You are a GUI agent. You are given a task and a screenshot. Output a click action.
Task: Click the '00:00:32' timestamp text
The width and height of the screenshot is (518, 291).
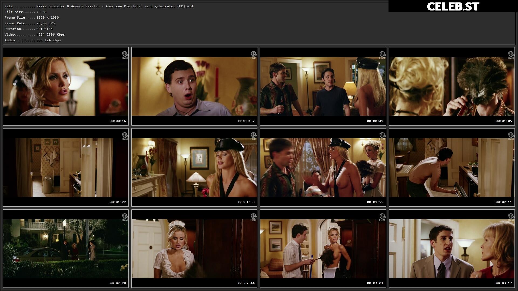coord(246,121)
